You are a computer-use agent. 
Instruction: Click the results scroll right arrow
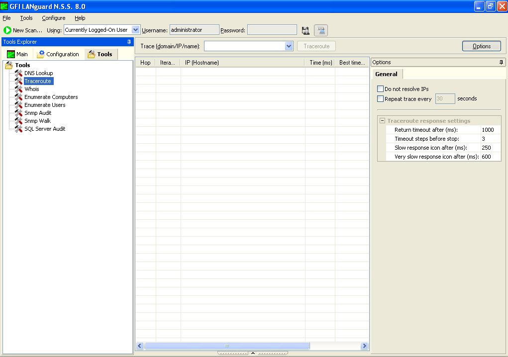tap(364, 346)
